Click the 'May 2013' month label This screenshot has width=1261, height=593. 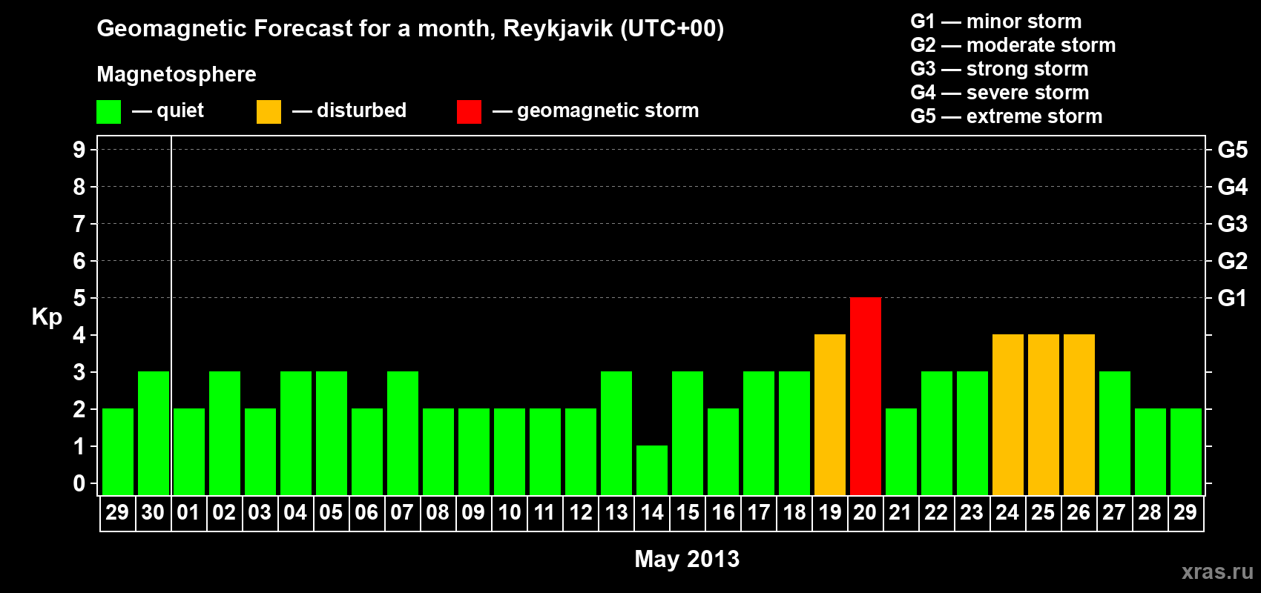[x=687, y=558]
